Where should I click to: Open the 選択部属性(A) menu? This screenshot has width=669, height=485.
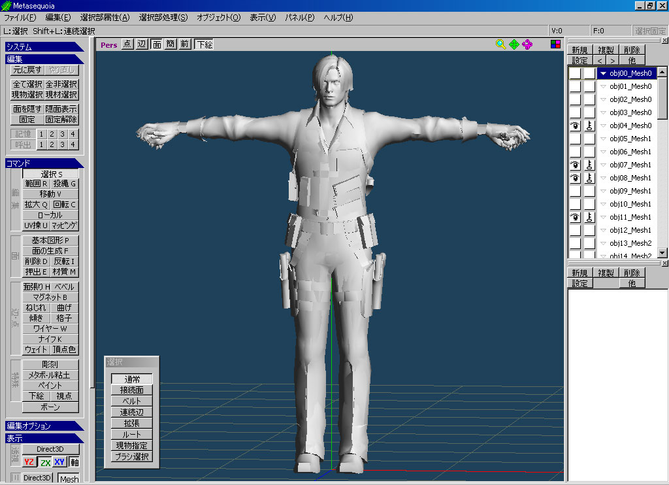pos(105,18)
